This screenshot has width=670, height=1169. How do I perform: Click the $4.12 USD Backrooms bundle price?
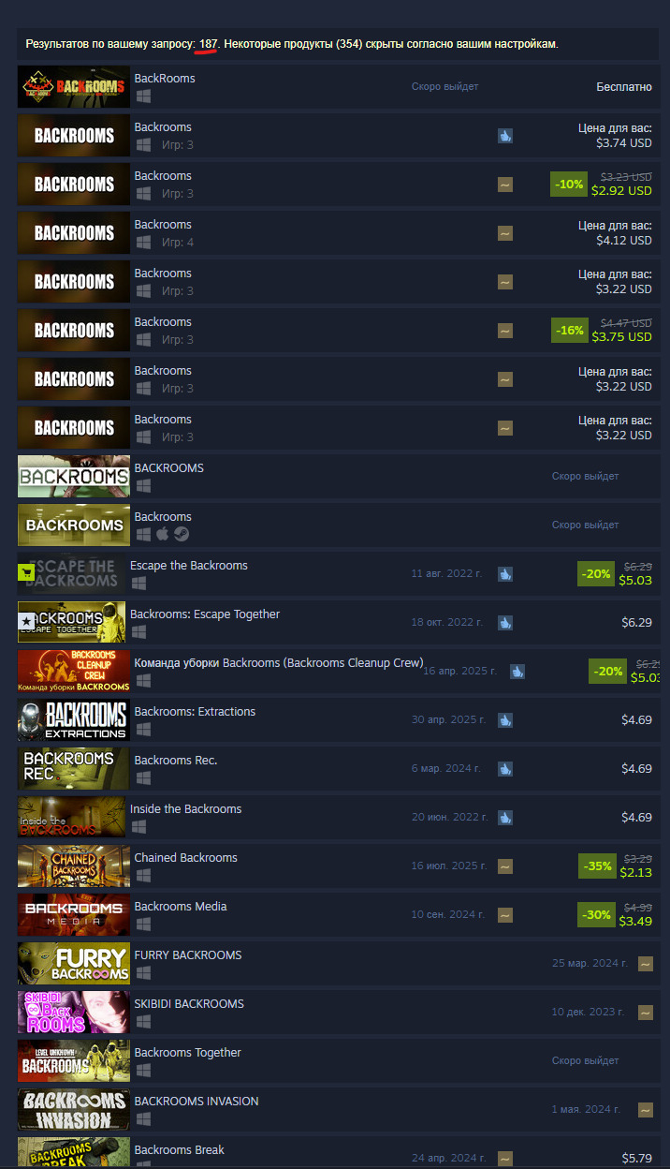click(x=623, y=241)
